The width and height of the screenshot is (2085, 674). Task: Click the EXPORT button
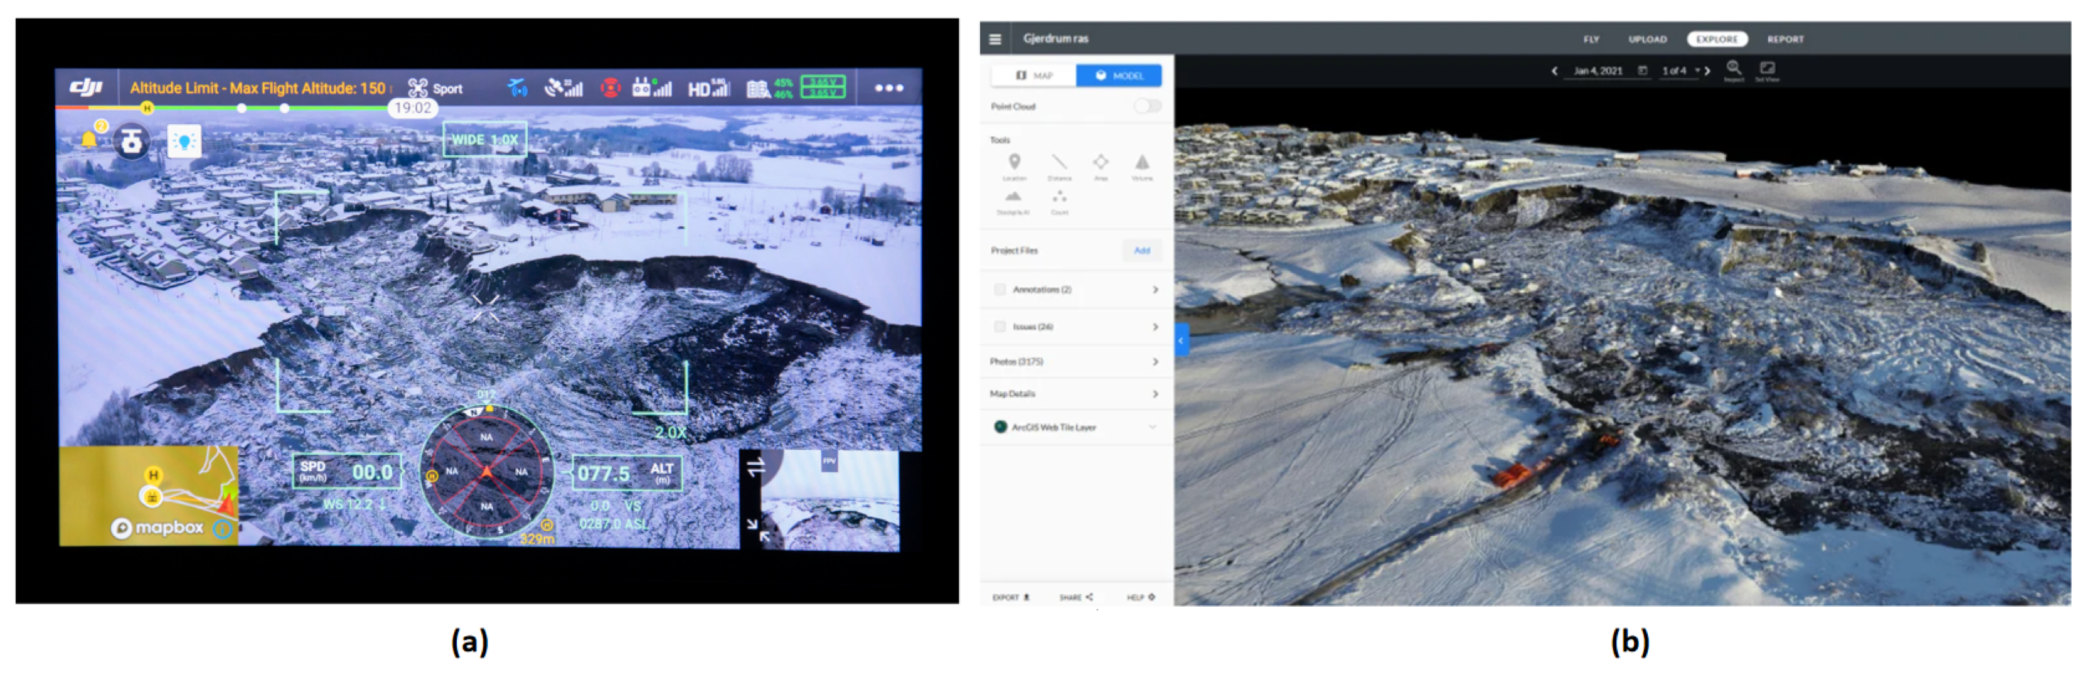click(1010, 597)
